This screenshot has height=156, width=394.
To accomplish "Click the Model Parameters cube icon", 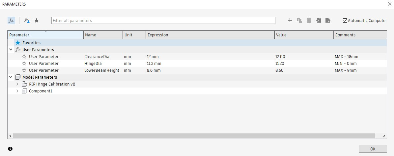I will (17, 77).
